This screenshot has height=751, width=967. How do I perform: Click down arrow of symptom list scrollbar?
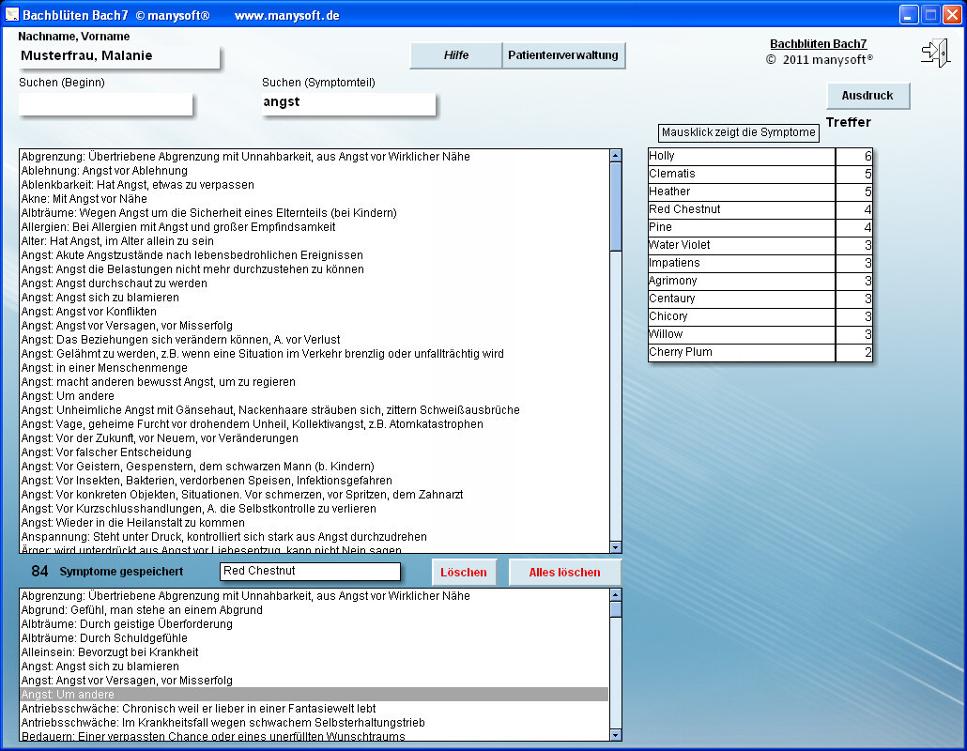616,547
